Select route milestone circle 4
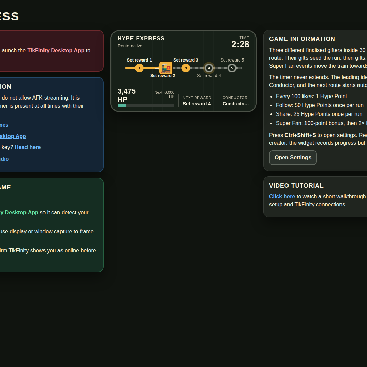The width and height of the screenshot is (367, 367). pyautogui.click(x=209, y=68)
